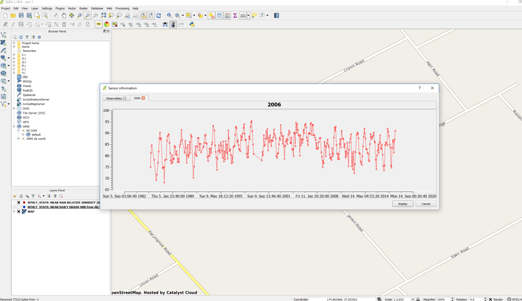The width and height of the screenshot is (522, 301).
Task: Save the project with the floppy disk icon
Action: tap(21, 16)
